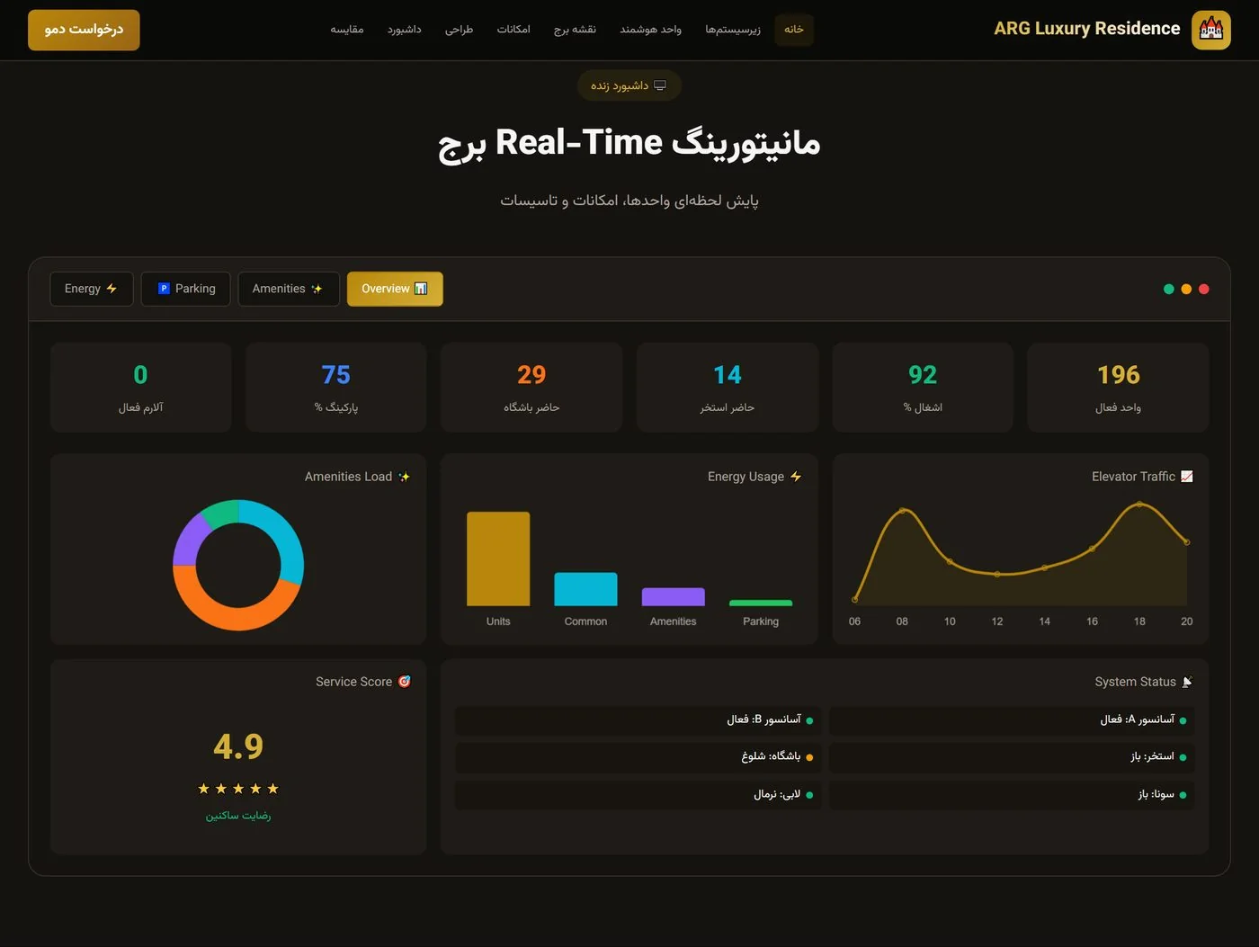Screen dimensions: 1259x947
Task: Click the Units bar in Energy Usage
Action: [x=498, y=558]
